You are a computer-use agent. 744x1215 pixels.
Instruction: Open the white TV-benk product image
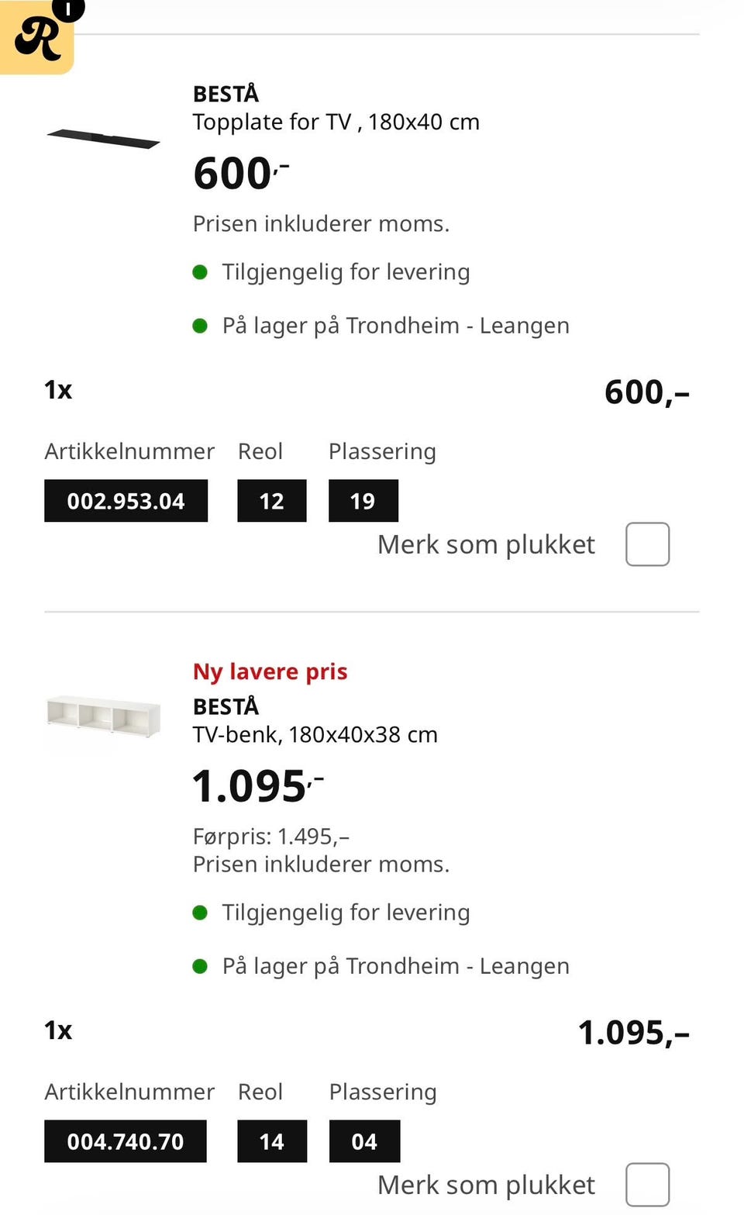(x=103, y=716)
